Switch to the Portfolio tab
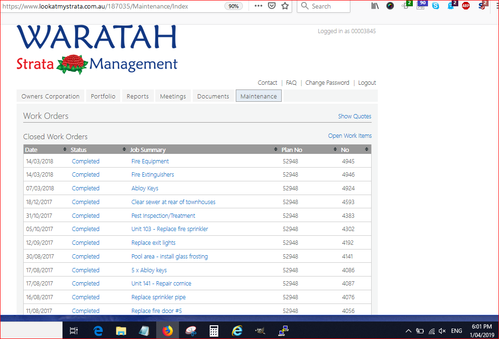499x339 pixels. pyautogui.click(x=103, y=96)
